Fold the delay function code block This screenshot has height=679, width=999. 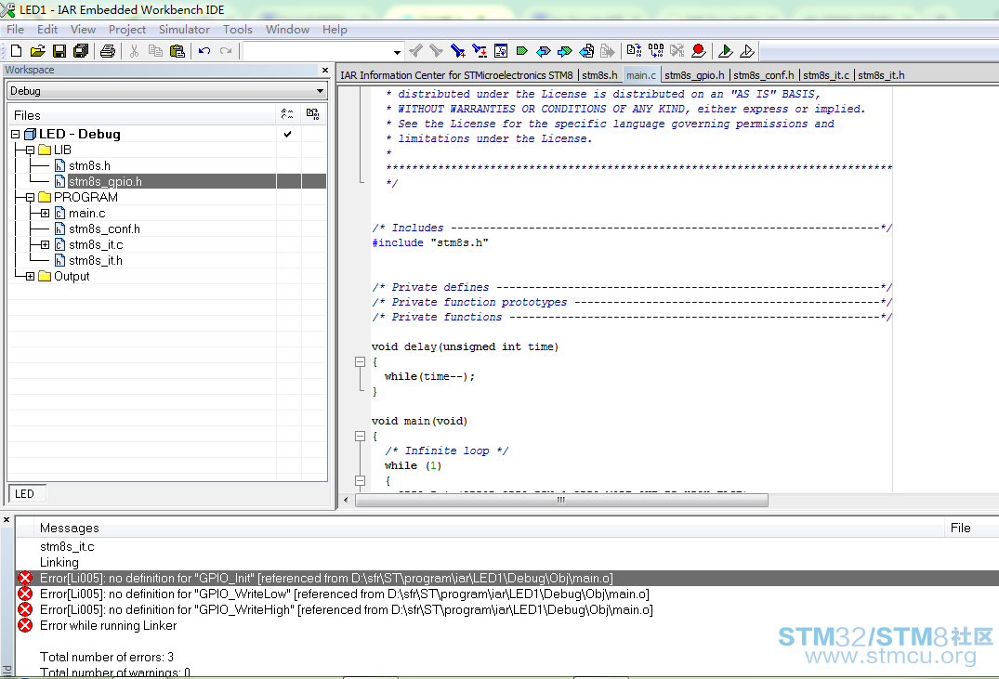pyautogui.click(x=360, y=362)
